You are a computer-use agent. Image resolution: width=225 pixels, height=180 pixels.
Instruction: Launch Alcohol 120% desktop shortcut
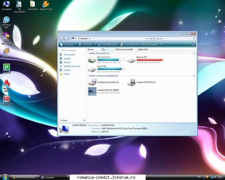(7, 86)
